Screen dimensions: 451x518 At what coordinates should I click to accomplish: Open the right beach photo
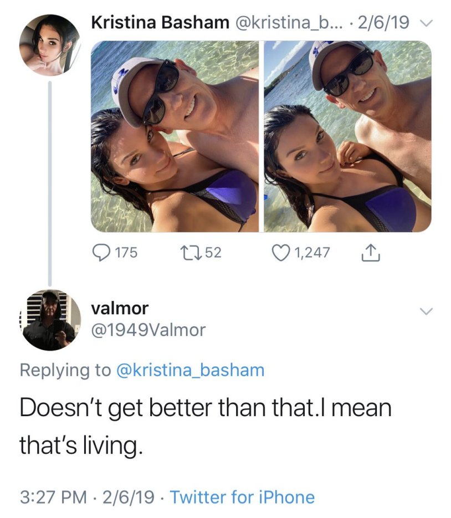(x=347, y=136)
